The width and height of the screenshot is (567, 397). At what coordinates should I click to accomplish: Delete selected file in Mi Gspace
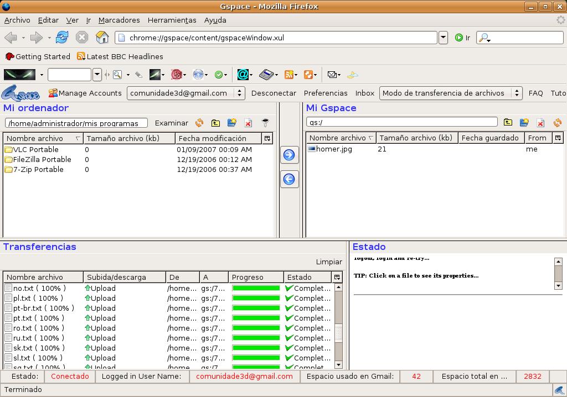(x=540, y=122)
